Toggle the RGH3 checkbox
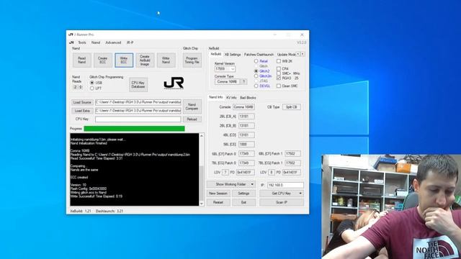The height and width of the screenshot is (259, 461). (x=279, y=78)
